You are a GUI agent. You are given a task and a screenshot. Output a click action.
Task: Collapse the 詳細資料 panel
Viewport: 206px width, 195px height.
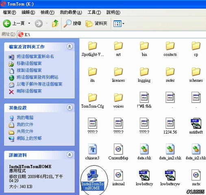(x=69, y=155)
